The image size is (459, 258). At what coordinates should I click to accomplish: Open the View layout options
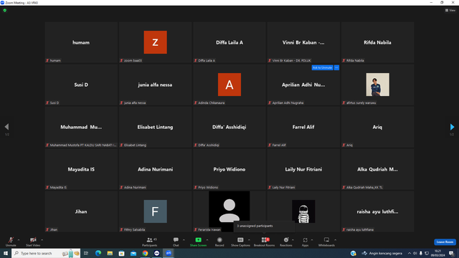(450, 10)
